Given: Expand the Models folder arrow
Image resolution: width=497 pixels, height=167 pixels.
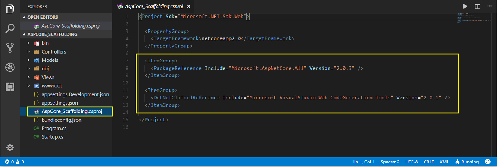Looking at the screenshot, I should 28,60.
